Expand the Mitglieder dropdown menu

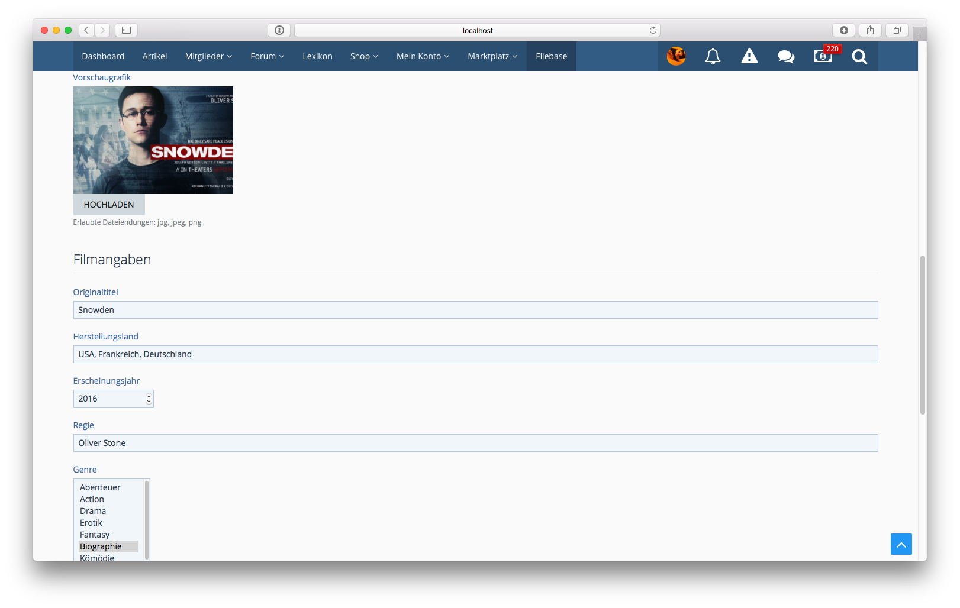208,56
